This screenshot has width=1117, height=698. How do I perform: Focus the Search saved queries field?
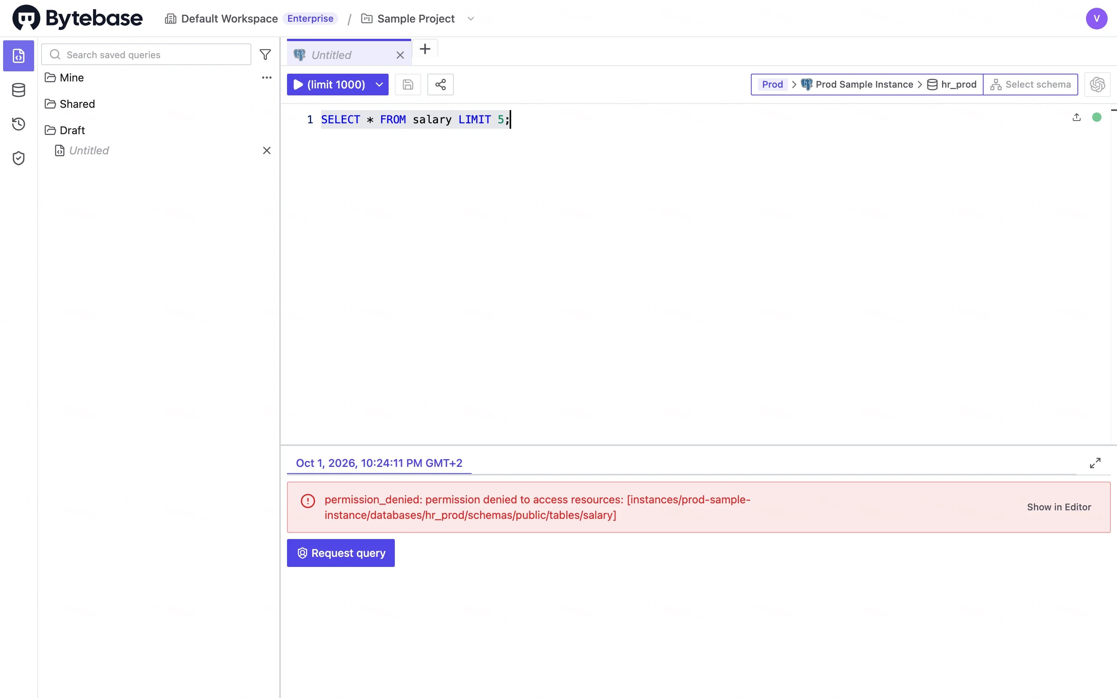click(x=146, y=54)
